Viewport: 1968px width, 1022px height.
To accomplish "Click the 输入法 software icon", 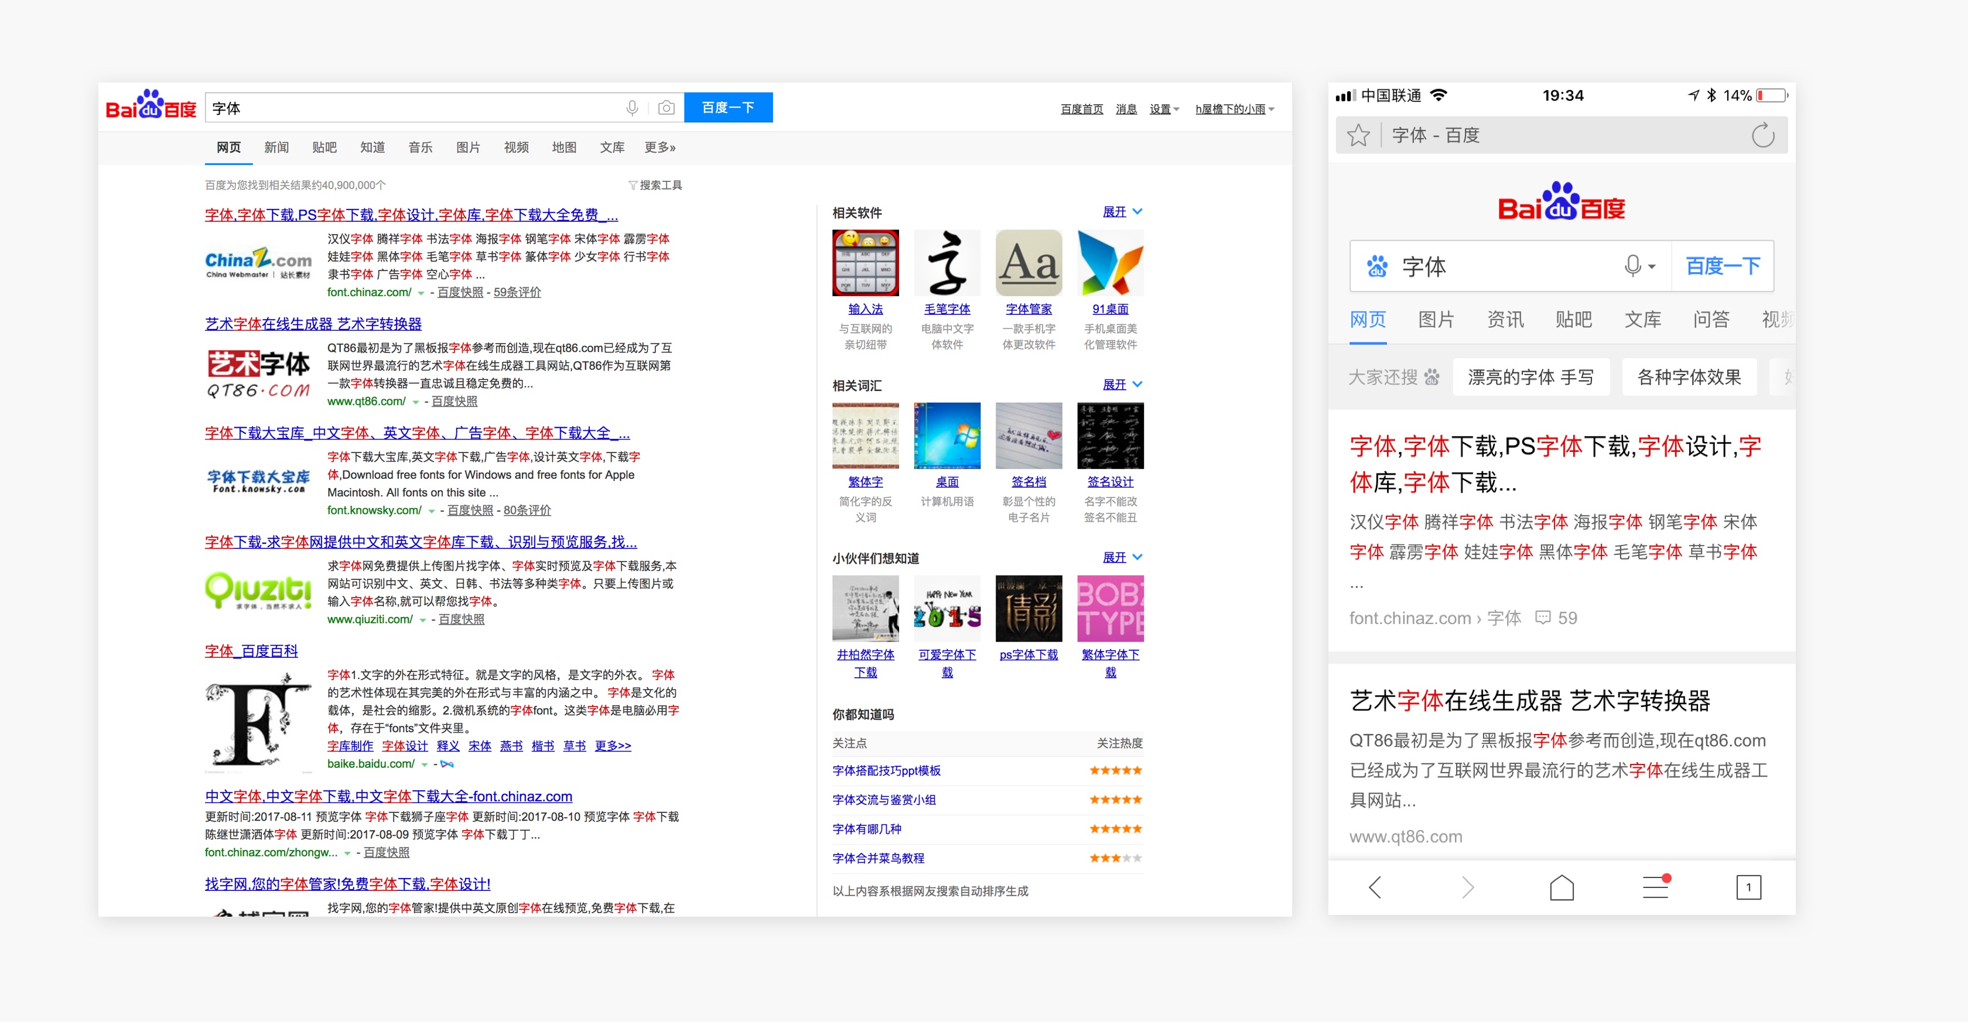I will tap(866, 263).
